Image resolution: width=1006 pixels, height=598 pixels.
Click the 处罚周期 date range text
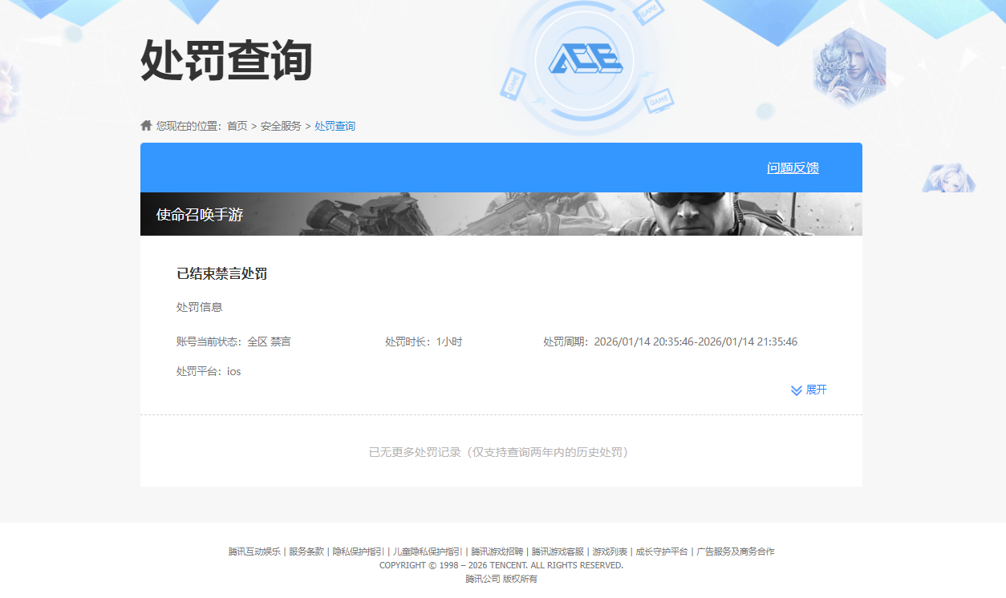(x=670, y=341)
